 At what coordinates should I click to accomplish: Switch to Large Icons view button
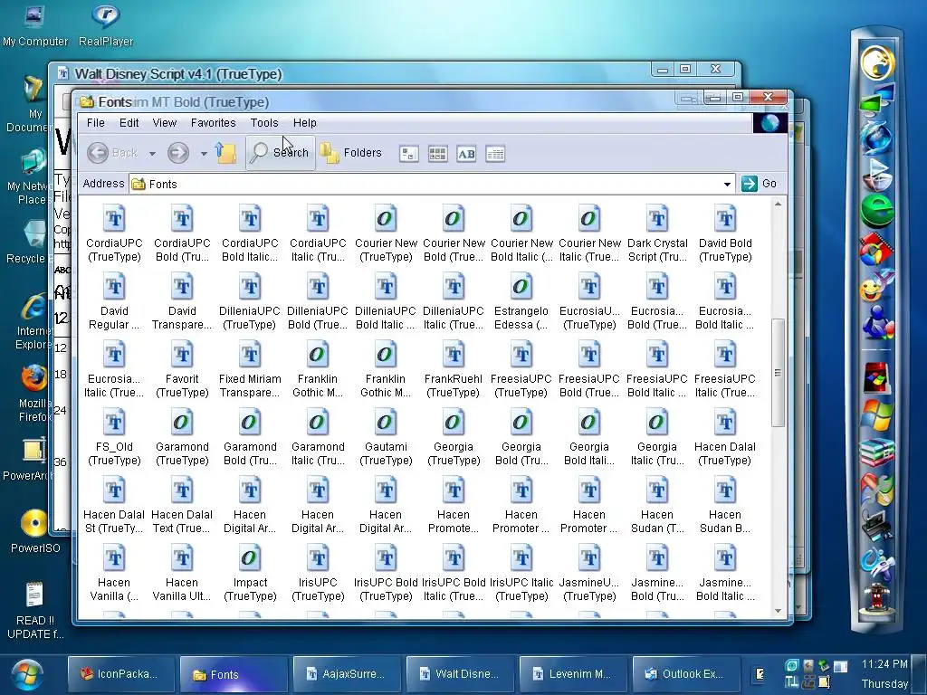[x=408, y=154]
